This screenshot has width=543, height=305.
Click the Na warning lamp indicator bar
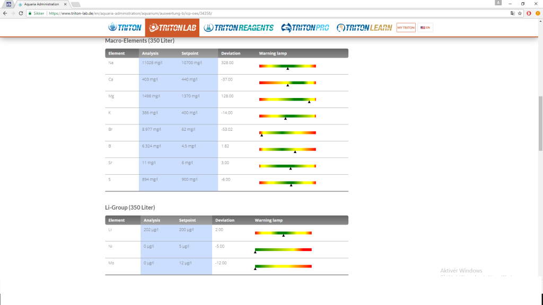point(287,66)
